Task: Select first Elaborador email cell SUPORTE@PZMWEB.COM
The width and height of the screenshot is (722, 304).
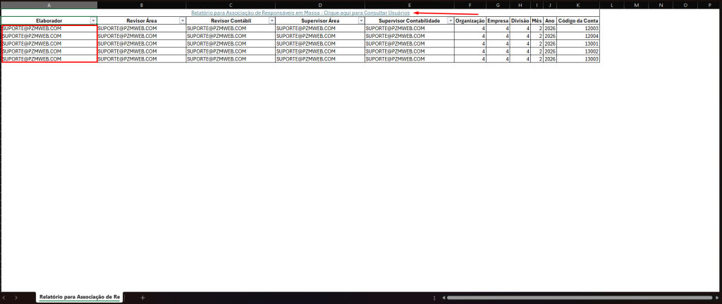Action: (x=49, y=29)
